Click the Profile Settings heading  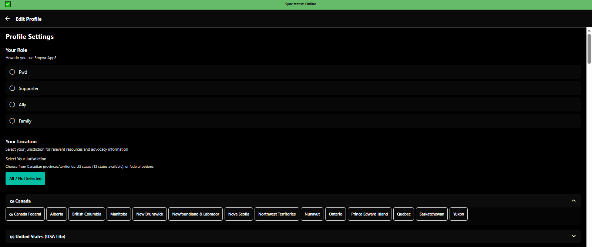coord(30,37)
